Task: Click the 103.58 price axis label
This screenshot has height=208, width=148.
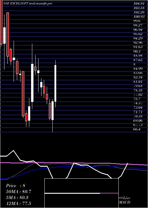Action: (139, 8)
